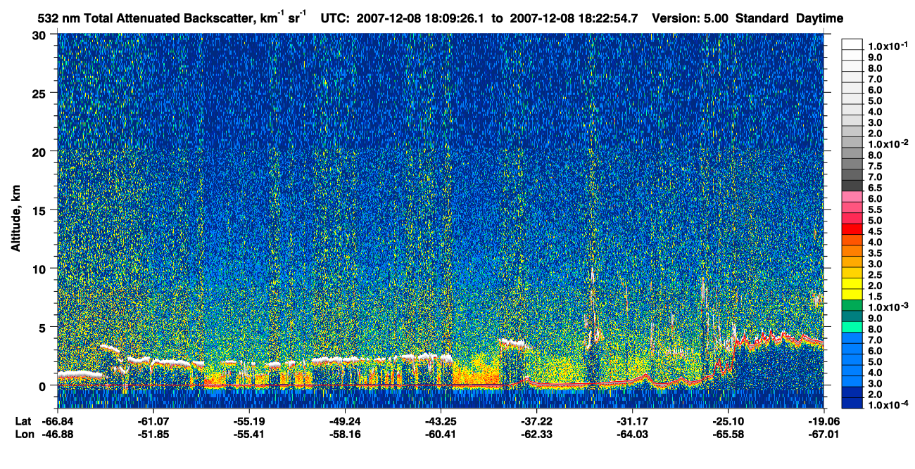Click the latitude value '-37.22'

[536, 421]
